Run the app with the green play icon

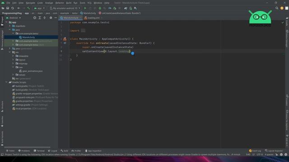pyautogui.click(x=85, y=8)
